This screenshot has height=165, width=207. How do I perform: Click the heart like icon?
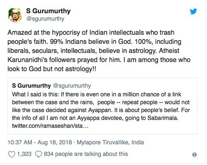pyautogui.click(x=11, y=154)
